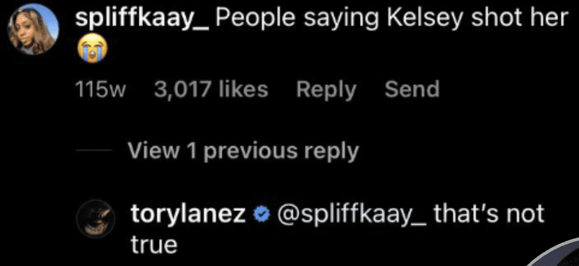The width and height of the screenshot is (579, 266).
Task: Click the 115w timestamp
Action: (100, 90)
